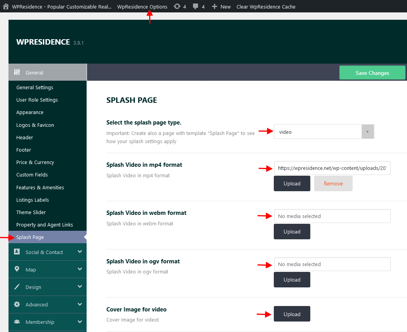Open Price & Currency settings

point(35,162)
